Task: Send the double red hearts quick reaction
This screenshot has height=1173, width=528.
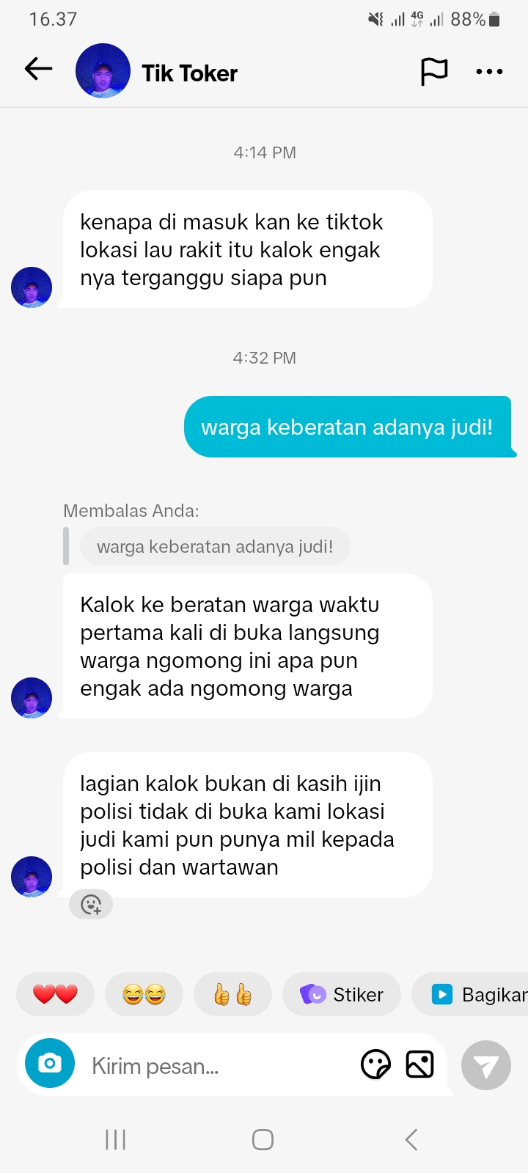Action: coord(55,994)
